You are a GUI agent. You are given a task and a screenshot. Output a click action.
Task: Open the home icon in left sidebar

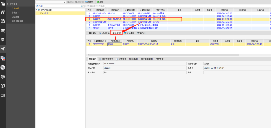tap(3, 12)
